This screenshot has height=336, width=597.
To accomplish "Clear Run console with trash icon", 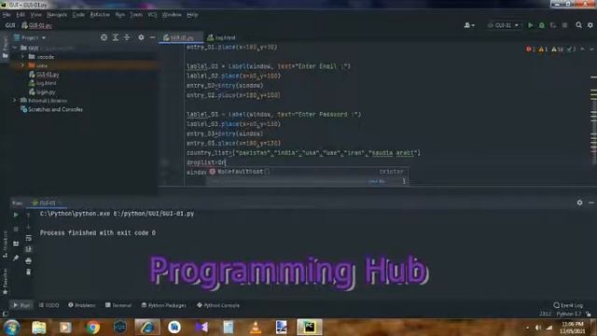I will point(28,272).
